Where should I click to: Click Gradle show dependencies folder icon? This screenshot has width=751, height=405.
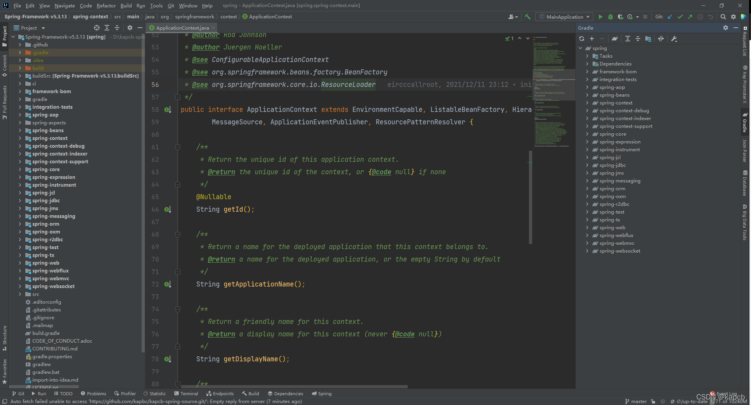pos(648,39)
